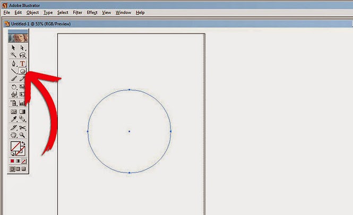Screen dimensions: 353x215
Task: Open the View menu
Action: point(107,13)
